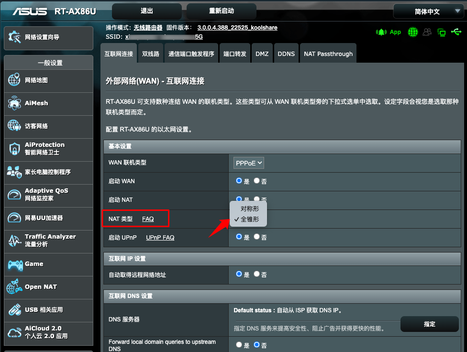Set Enable UPnP to No
467x352 pixels.
point(257,237)
